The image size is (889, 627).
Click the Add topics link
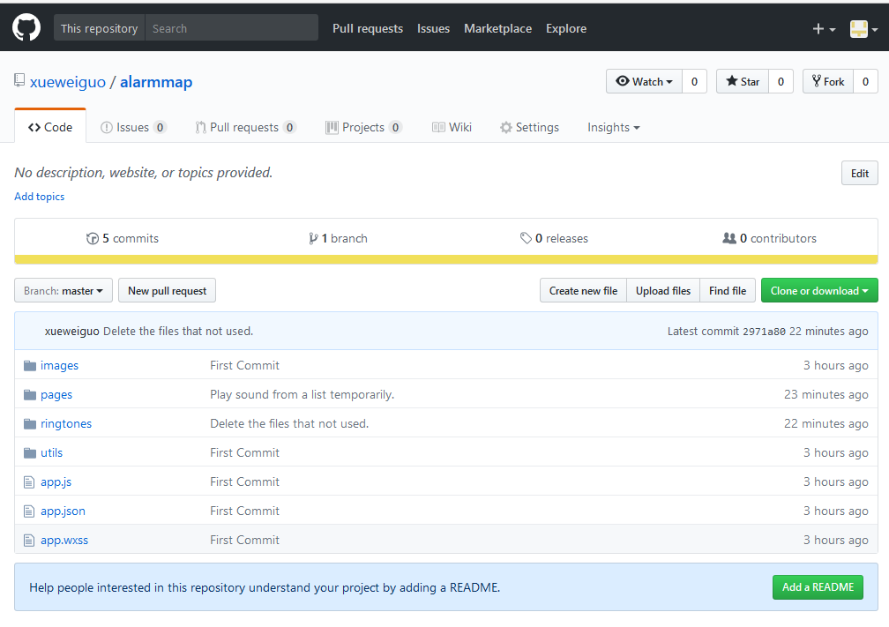tap(39, 196)
